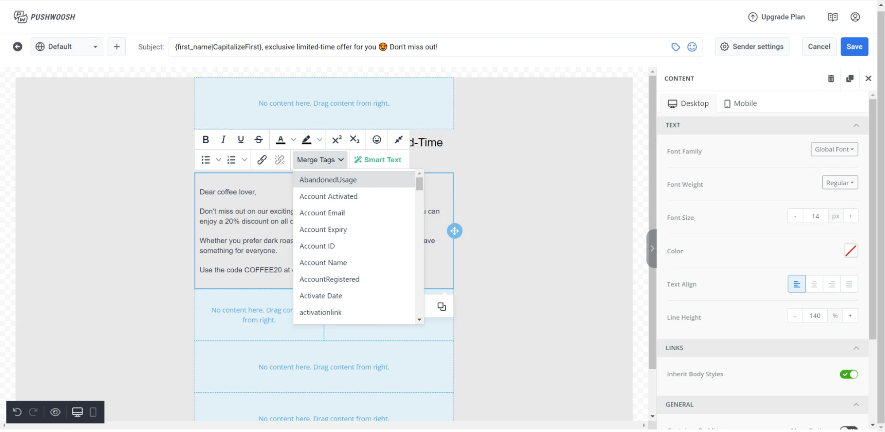Click the email Subject field
The width and height of the screenshot is (885, 432).
(416, 47)
